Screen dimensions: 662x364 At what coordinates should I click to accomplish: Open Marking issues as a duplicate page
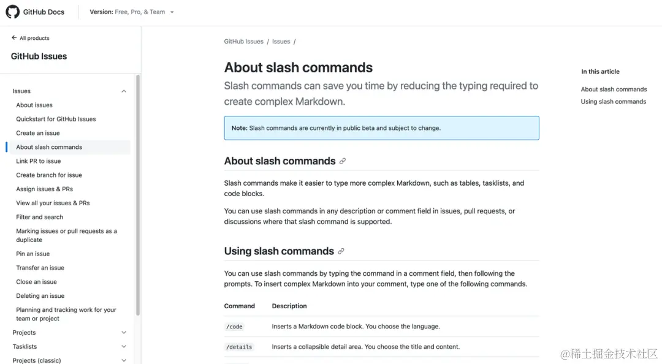[66, 235]
